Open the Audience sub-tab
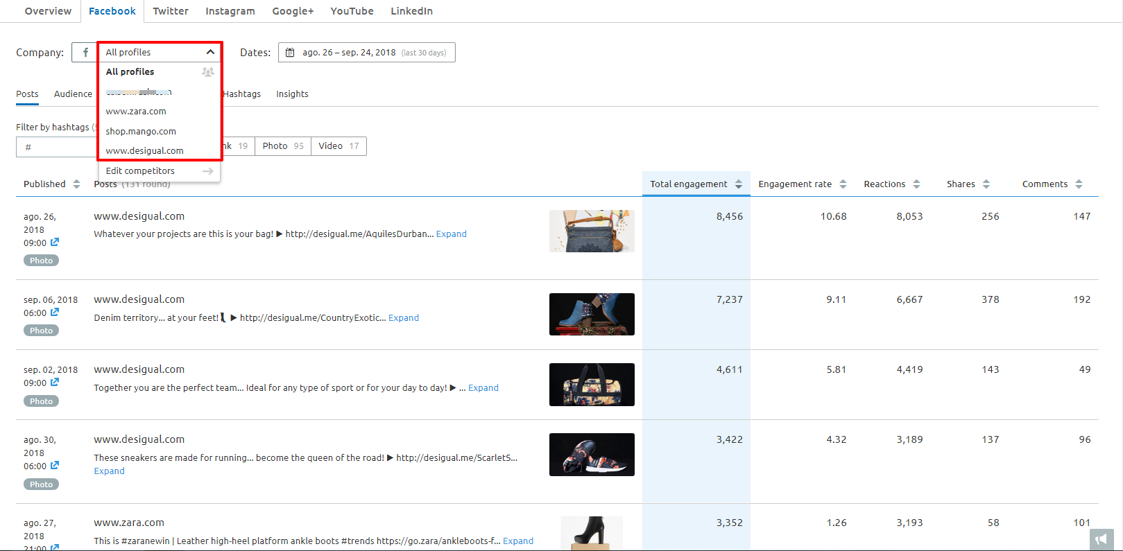Image resolution: width=1123 pixels, height=551 pixels. (x=73, y=94)
